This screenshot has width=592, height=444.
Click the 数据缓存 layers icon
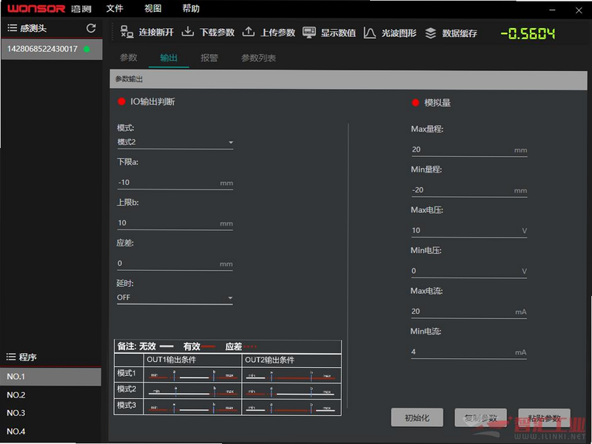431,33
